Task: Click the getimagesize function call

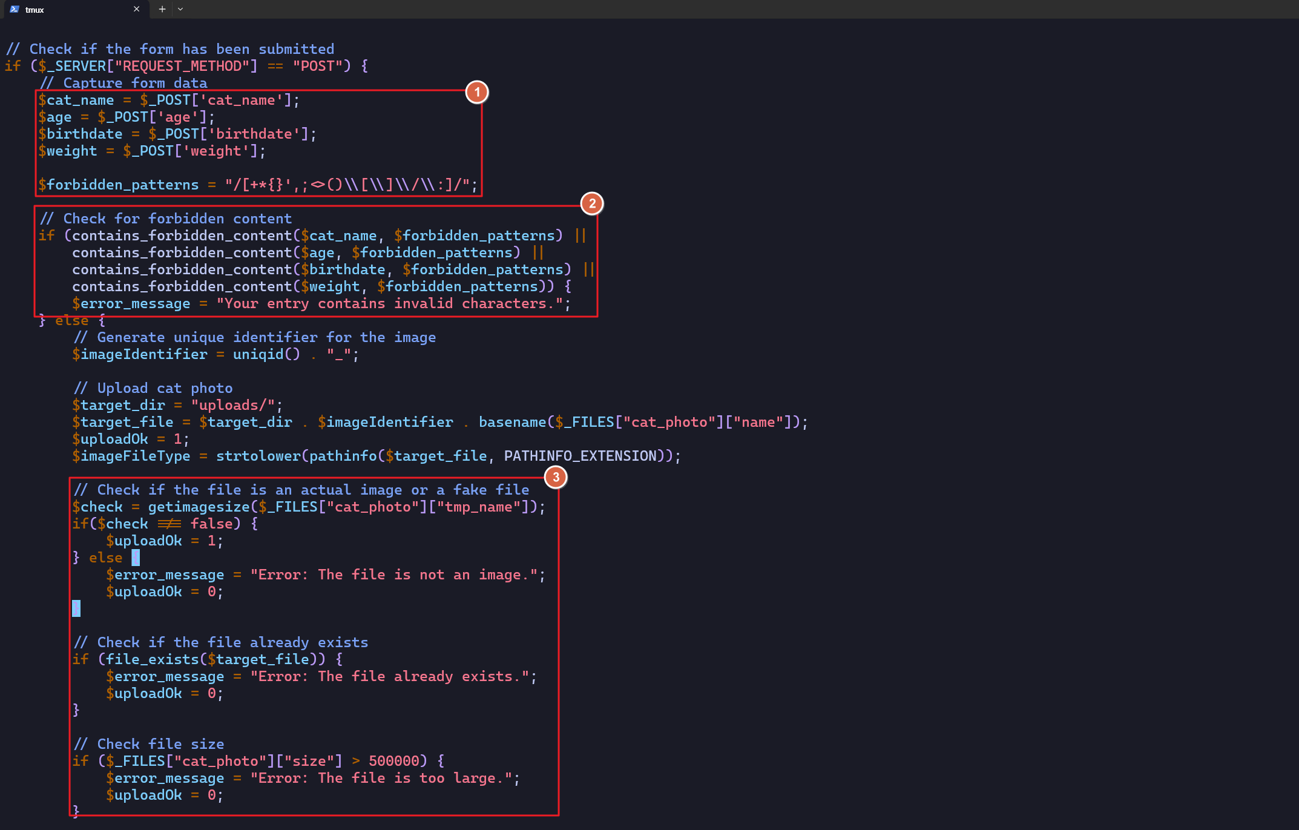Action: pos(199,507)
